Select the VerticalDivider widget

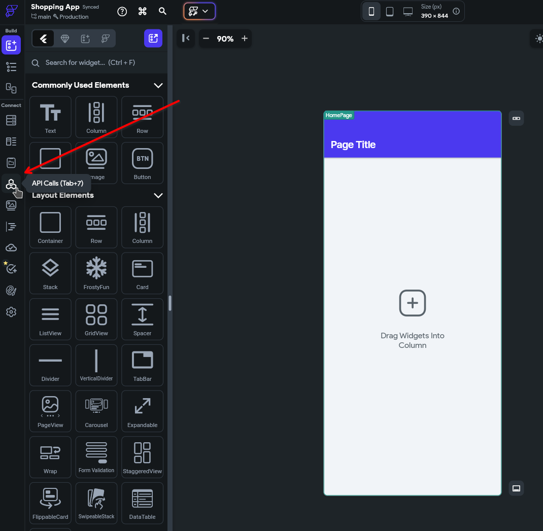click(x=96, y=365)
